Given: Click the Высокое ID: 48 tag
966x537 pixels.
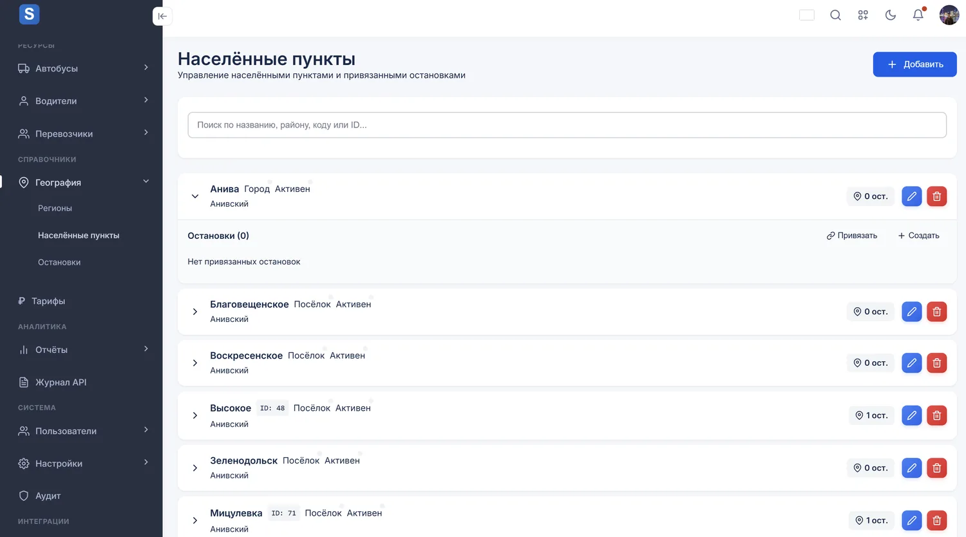Looking at the screenshot, I should click(x=272, y=408).
